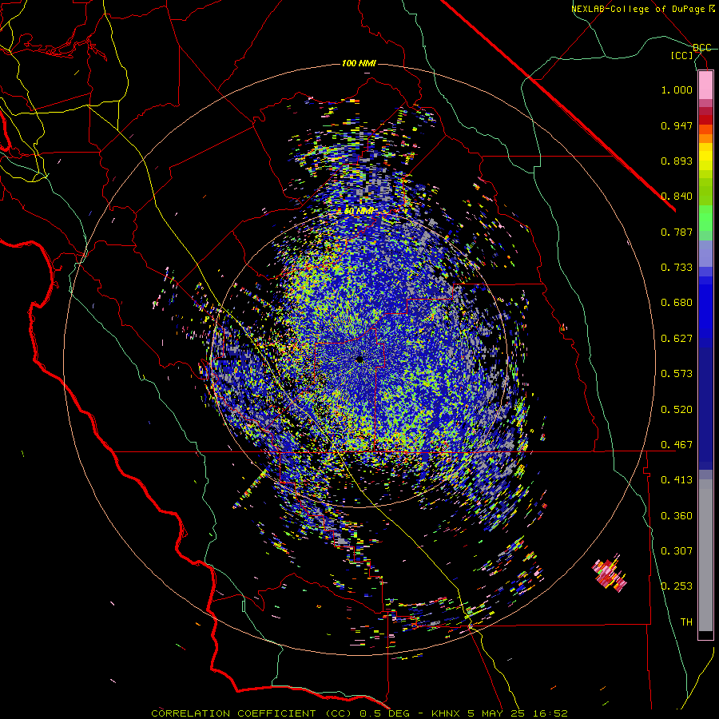This screenshot has width=719, height=719.
Task: Select the 0.627 legend value
Action: click(677, 339)
